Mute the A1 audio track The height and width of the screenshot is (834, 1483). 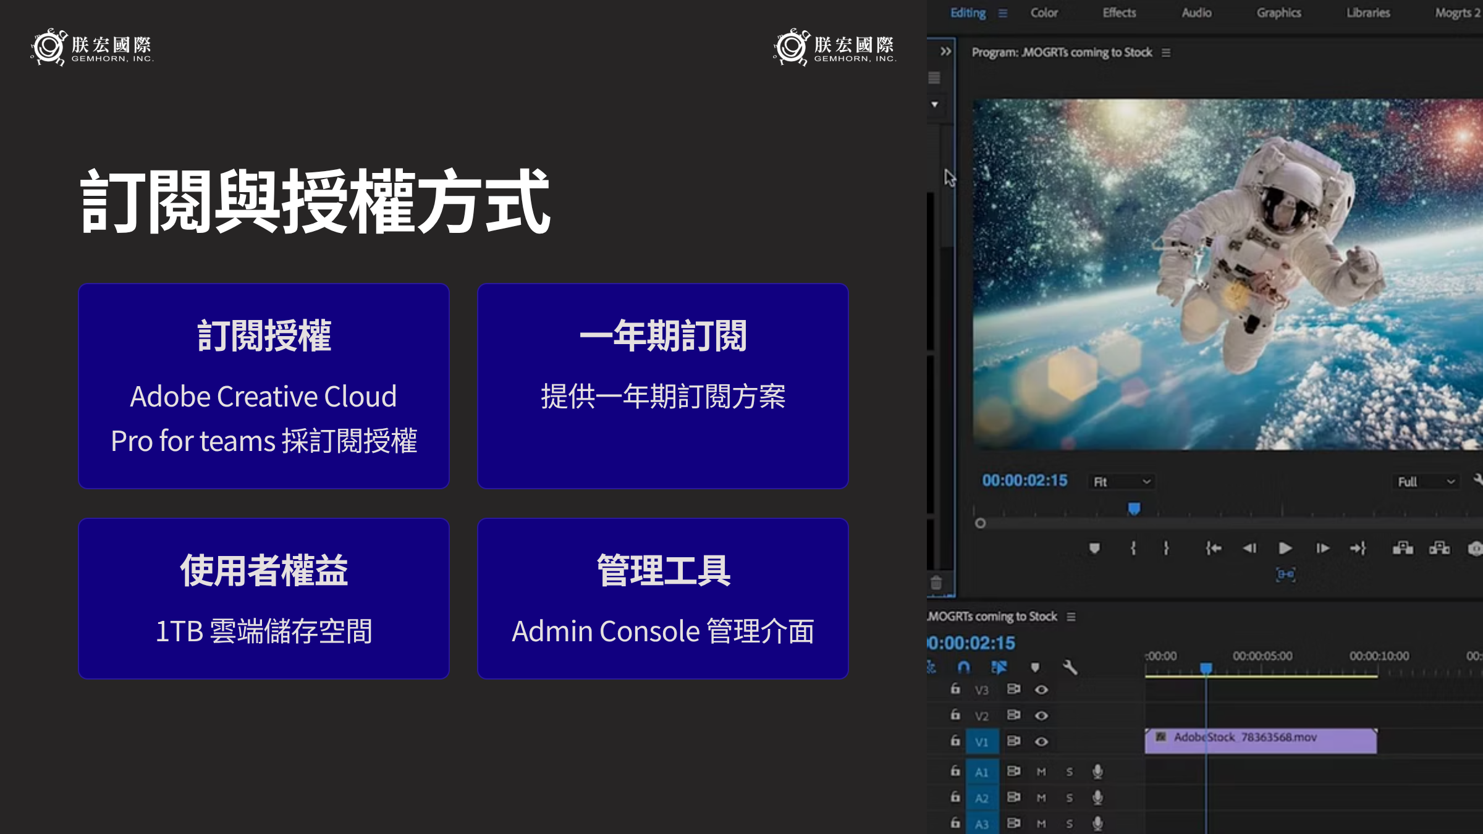pos(1041,772)
